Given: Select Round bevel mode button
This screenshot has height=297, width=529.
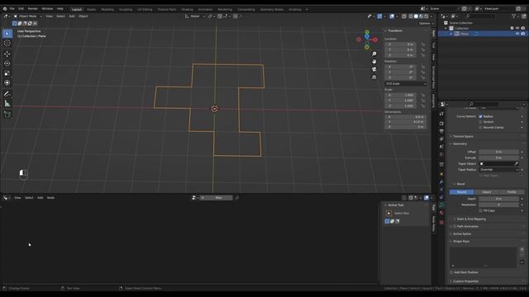Looking at the screenshot, I should [461, 192].
